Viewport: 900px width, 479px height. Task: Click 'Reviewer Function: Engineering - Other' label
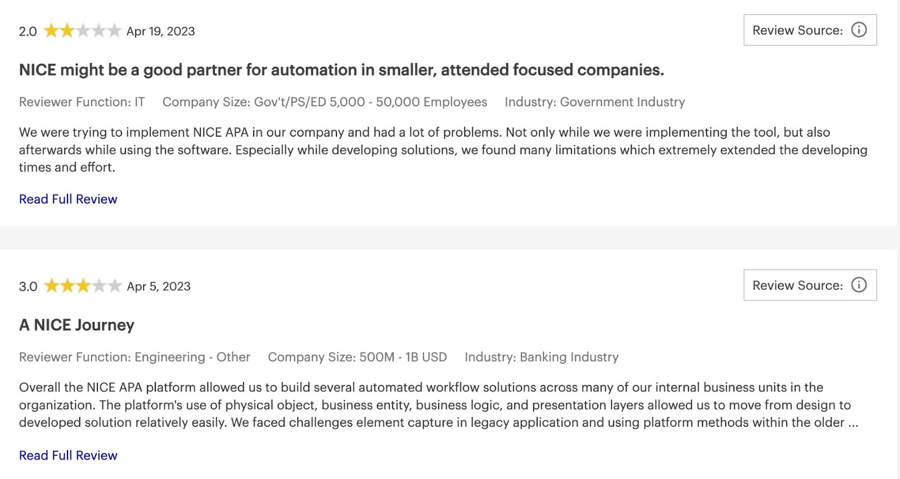tap(134, 357)
